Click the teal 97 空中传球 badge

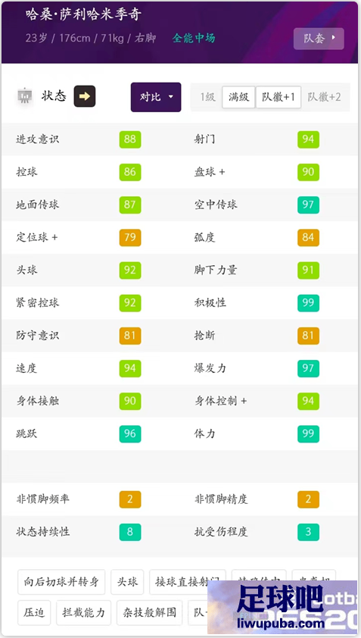pyautogui.click(x=308, y=205)
